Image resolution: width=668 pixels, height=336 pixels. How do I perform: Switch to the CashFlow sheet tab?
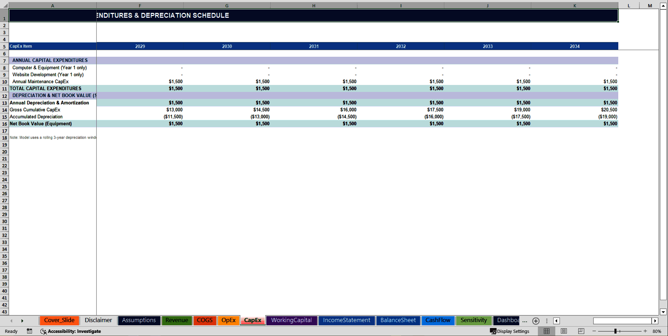pos(438,320)
